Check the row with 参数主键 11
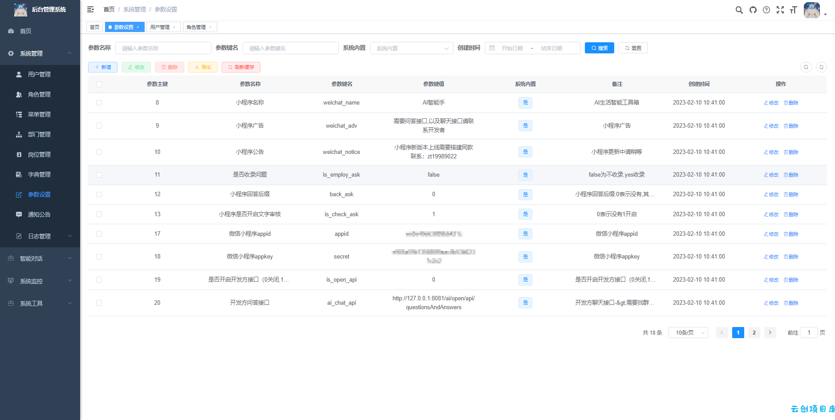This screenshot has width=835, height=420. pos(99,175)
